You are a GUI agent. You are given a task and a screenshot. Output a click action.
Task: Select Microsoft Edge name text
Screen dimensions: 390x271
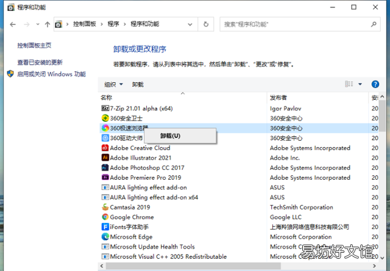tap(131, 237)
